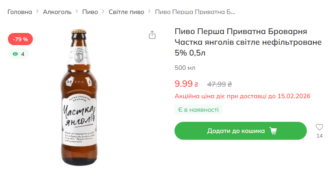Click the promo text Акційна ціна діє при доставці

(242, 96)
